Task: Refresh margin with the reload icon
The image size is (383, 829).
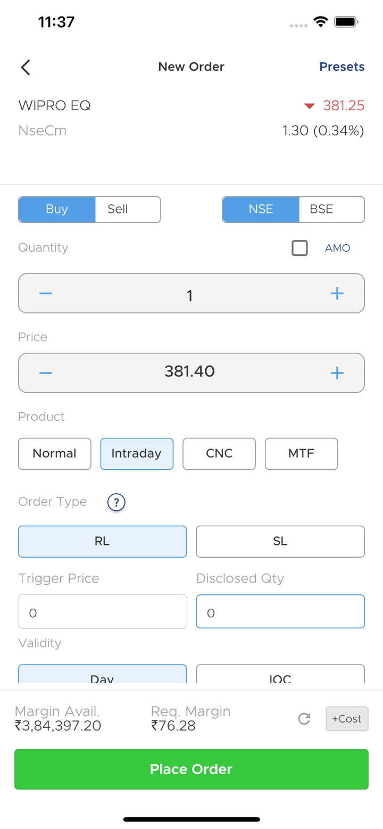Action: (x=304, y=719)
